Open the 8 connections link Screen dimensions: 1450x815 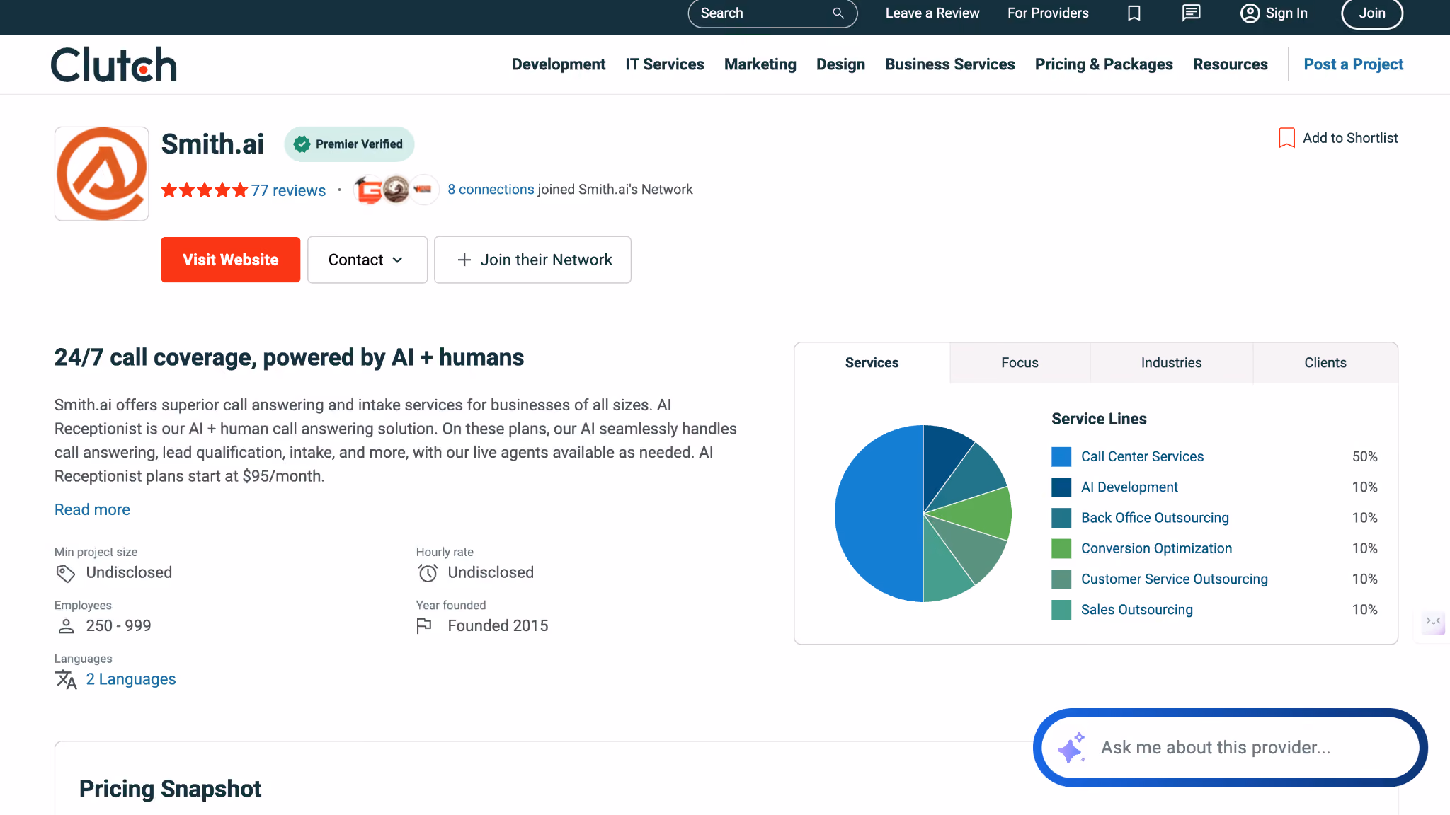click(x=491, y=190)
